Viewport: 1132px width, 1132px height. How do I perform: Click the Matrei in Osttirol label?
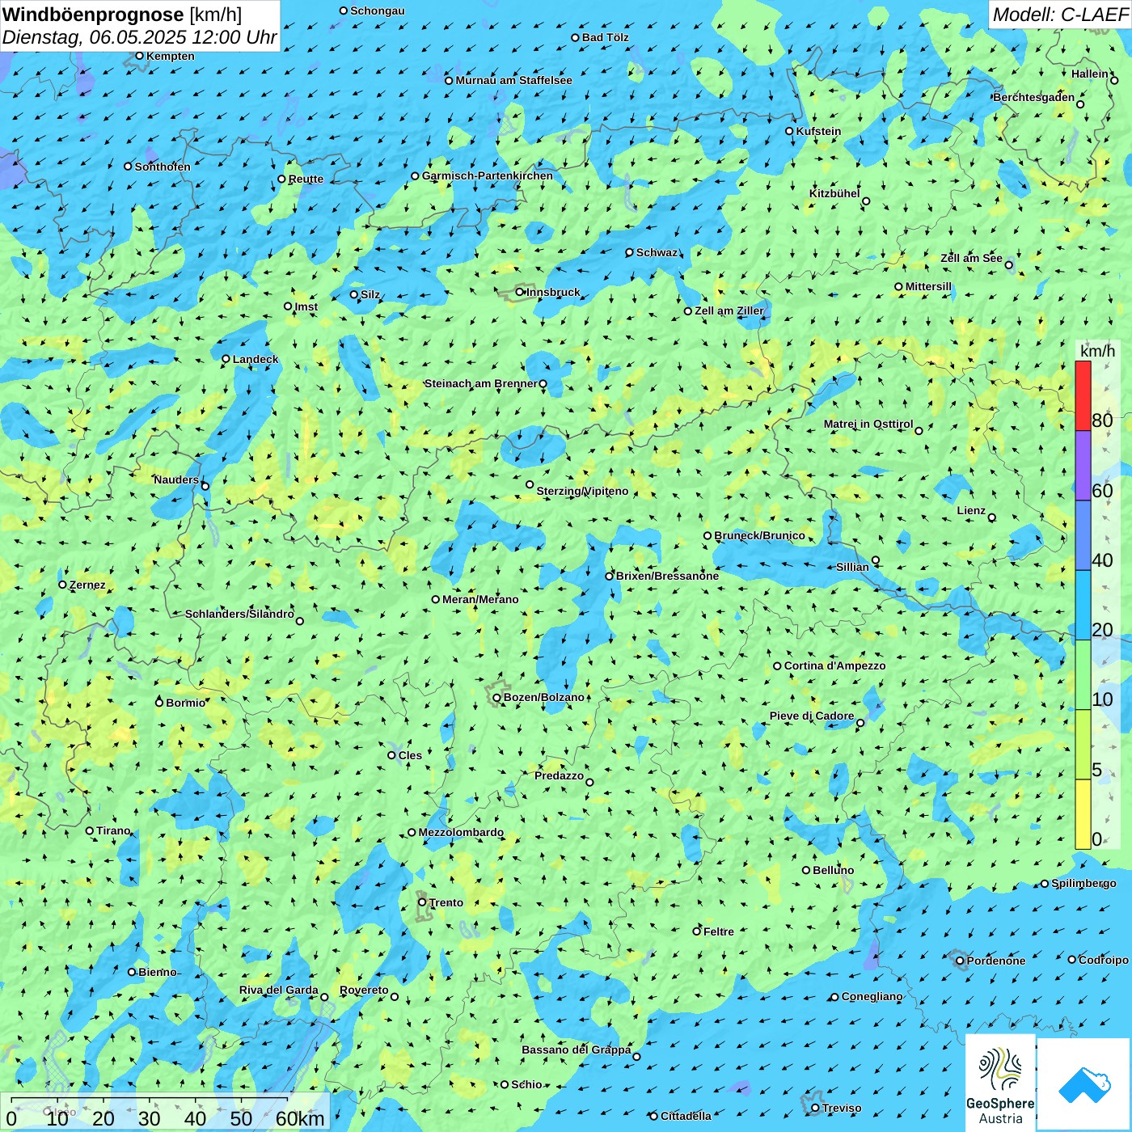pos(868,424)
